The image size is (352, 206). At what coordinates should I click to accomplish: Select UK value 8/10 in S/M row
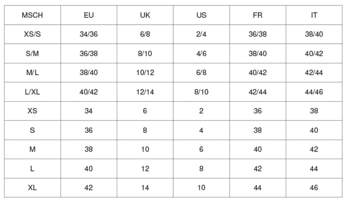pyautogui.click(x=145, y=54)
